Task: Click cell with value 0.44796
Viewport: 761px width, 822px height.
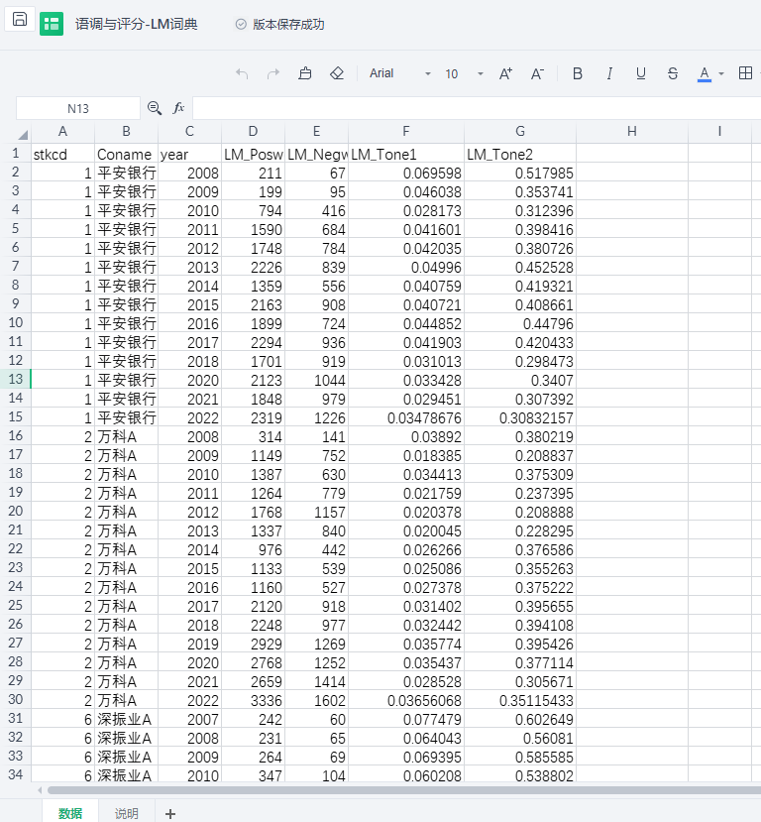Action: point(520,323)
